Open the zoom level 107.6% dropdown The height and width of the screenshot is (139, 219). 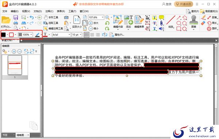[103, 17]
